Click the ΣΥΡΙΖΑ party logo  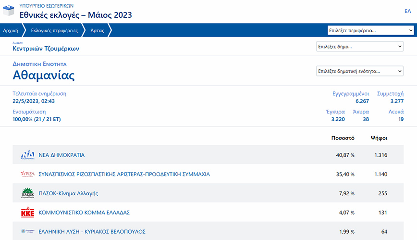pyautogui.click(x=27, y=174)
